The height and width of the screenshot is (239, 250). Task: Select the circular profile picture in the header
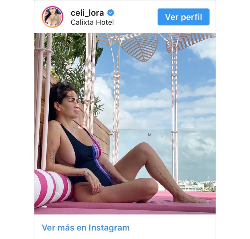[x=52, y=17]
